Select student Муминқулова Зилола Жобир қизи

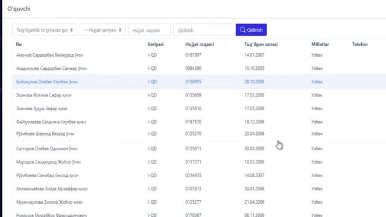coord(49,202)
